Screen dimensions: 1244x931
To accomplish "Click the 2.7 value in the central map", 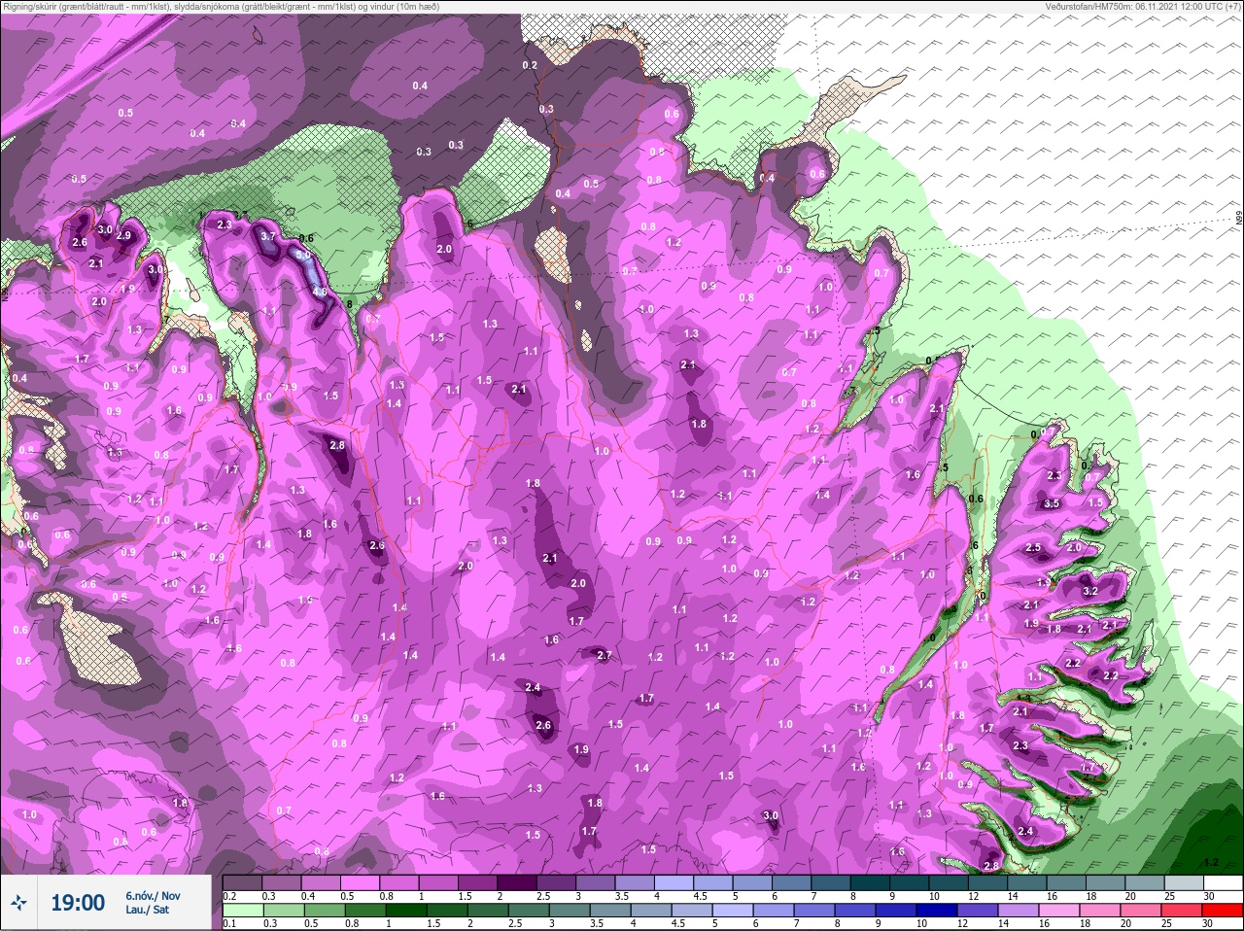I will click(x=604, y=655).
